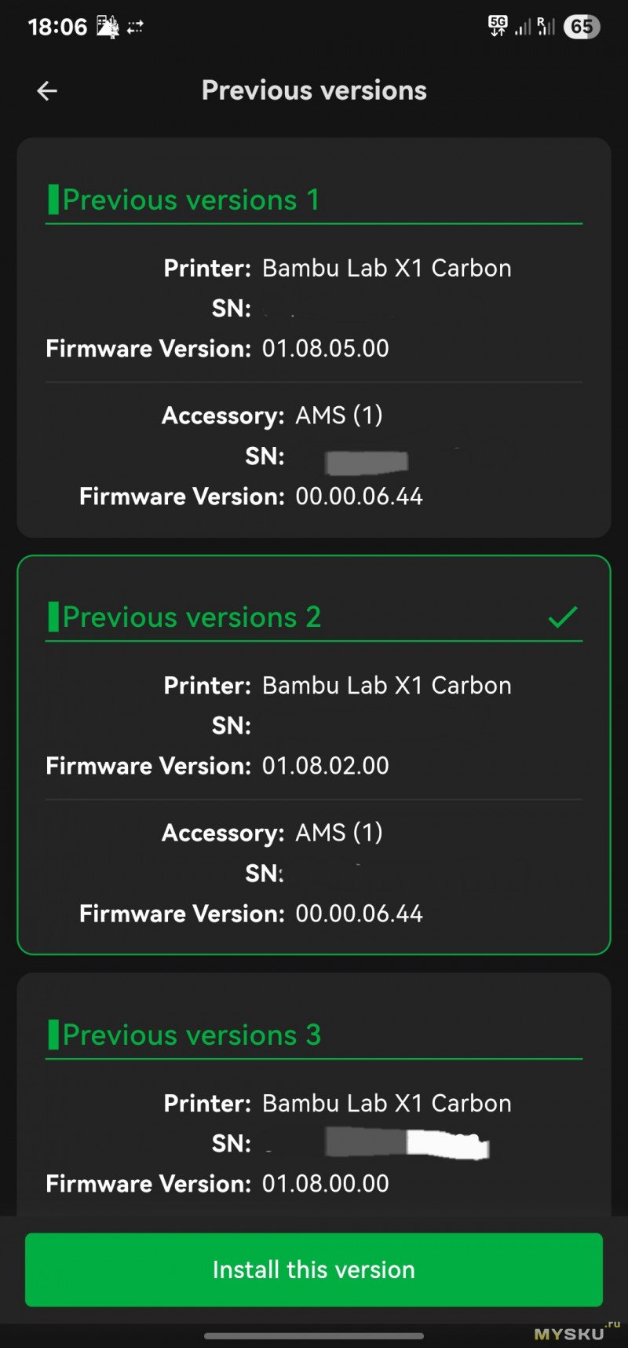Tap firmware version 01.08.02.00 entry
The image size is (628, 1348).
(325, 766)
